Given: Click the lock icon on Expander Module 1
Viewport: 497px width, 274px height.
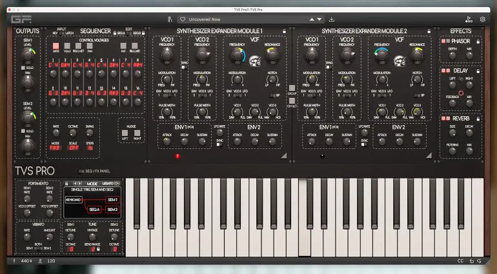Looking at the screenshot, I should [x=283, y=31].
